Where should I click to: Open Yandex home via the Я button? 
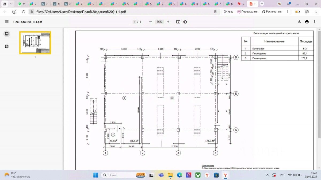(14, 12)
